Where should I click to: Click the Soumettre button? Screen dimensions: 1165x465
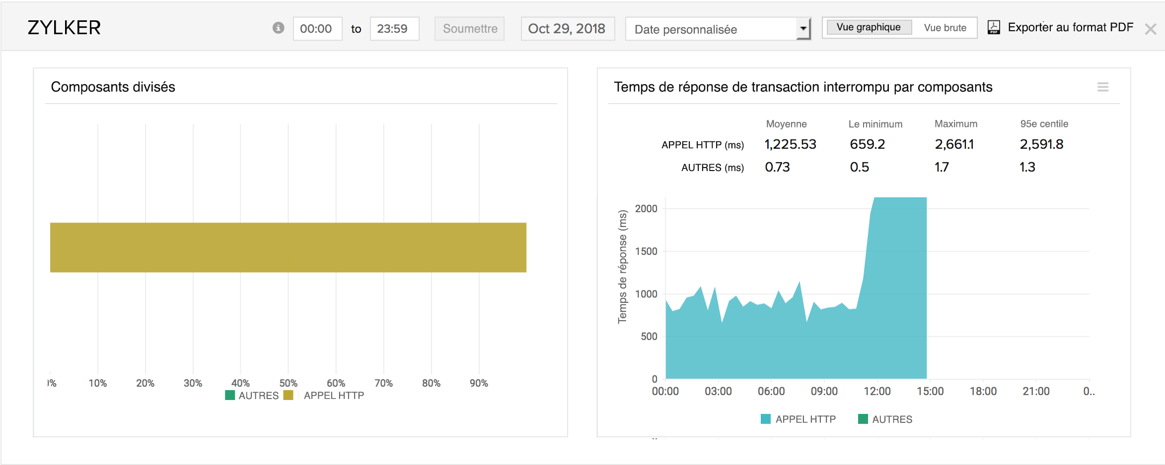pyautogui.click(x=469, y=28)
